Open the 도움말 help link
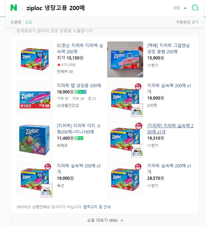The image size is (206, 226). coord(16,22)
